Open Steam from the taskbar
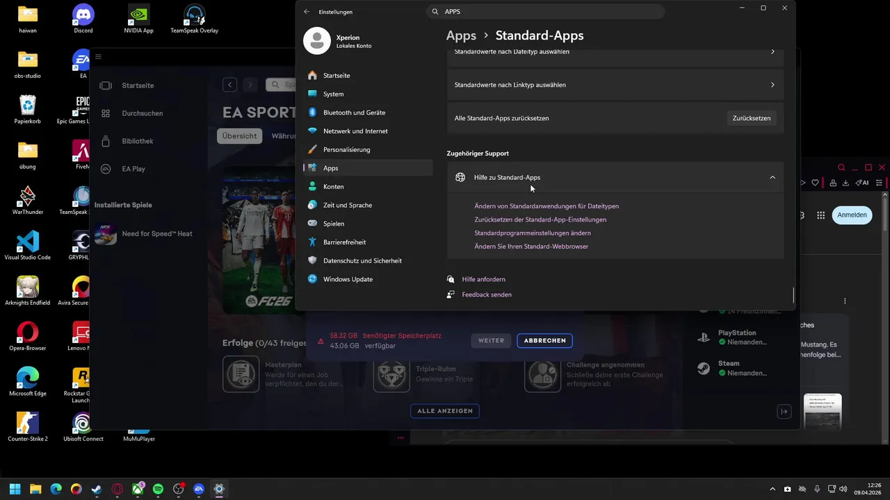 [97, 489]
